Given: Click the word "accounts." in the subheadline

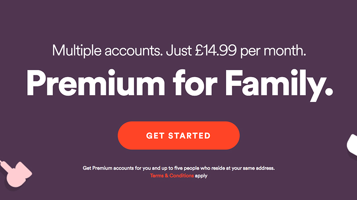Looking at the screenshot, I should tap(133, 51).
